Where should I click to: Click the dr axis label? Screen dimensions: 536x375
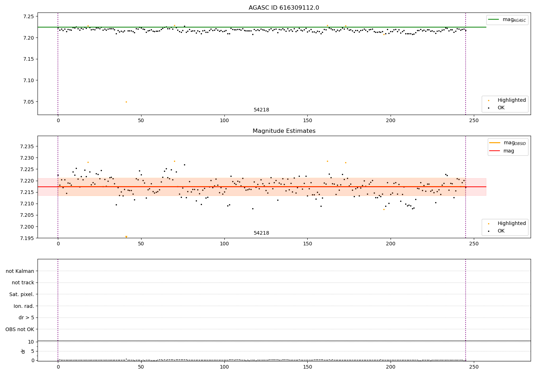[23, 351]
